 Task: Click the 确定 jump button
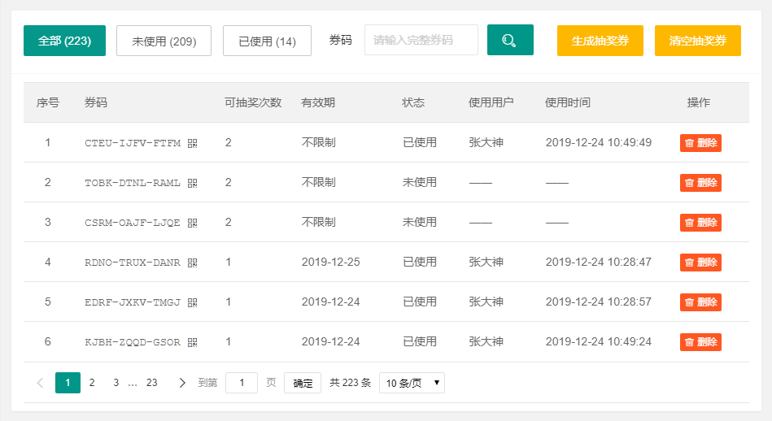tap(303, 383)
